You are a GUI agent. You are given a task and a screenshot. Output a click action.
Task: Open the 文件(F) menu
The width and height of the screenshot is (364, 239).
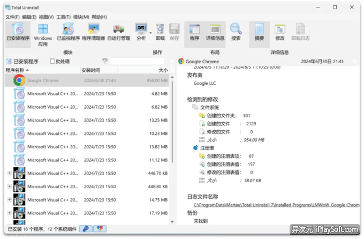(12, 17)
